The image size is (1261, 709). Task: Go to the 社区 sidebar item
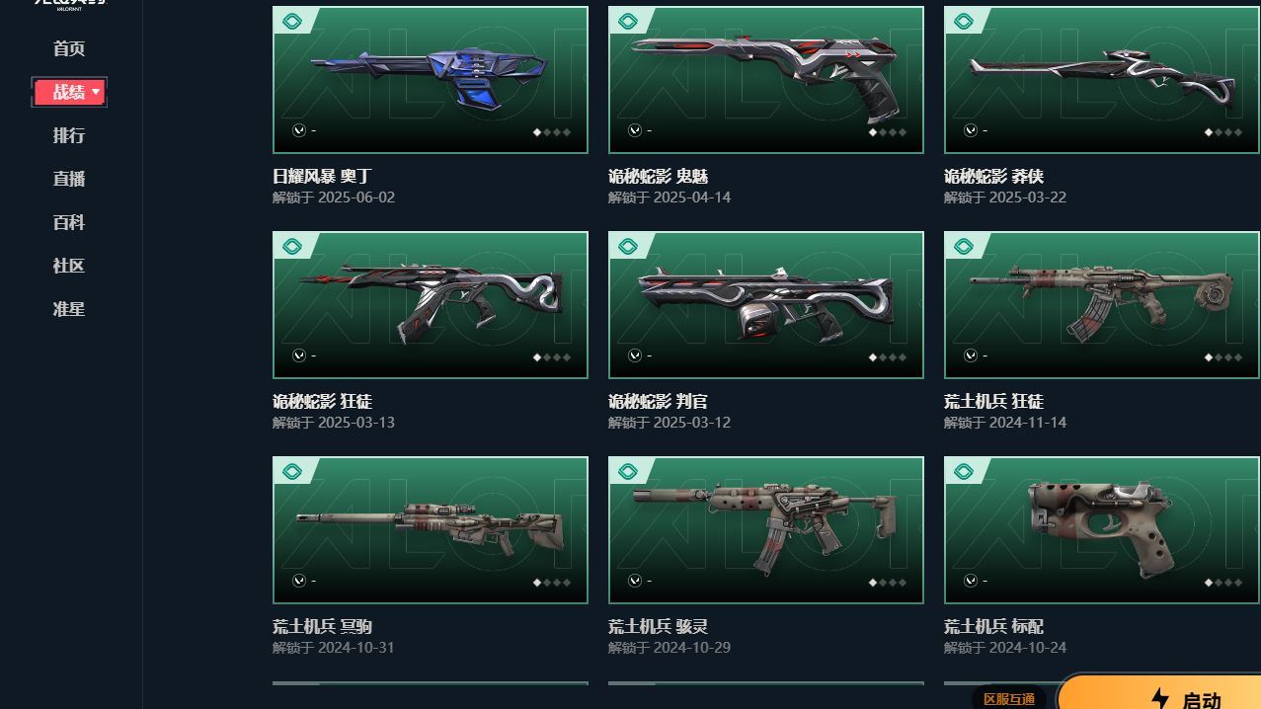tap(69, 266)
